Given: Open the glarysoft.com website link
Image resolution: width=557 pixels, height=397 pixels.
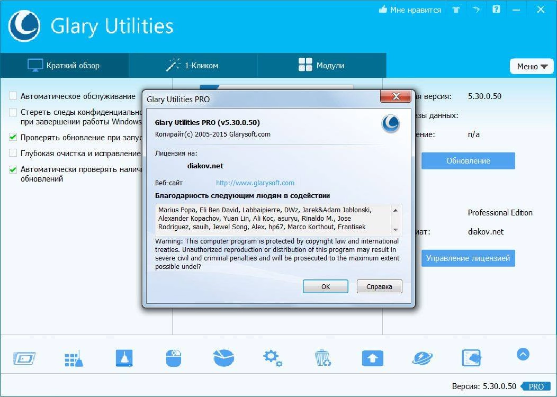Looking at the screenshot, I should click(x=255, y=183).
